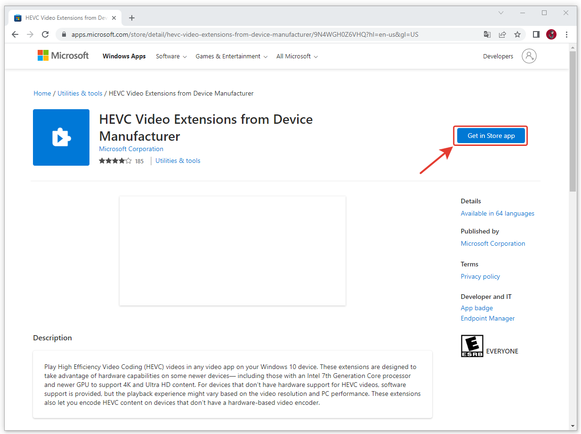The width and height of the screenshot is (581, 434).
Task: Expand the All Microsoft dropdown
Action: [297, 56]
